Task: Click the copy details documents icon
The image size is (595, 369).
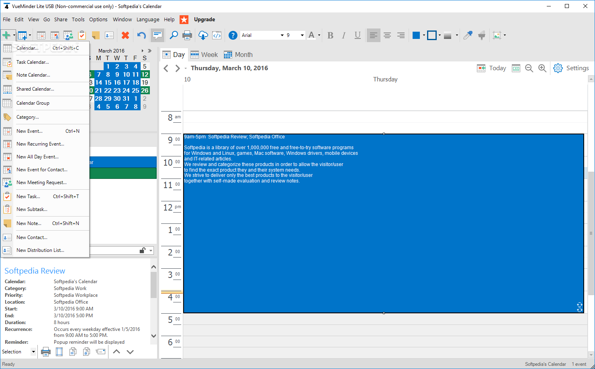Action: tap(73, 352)
